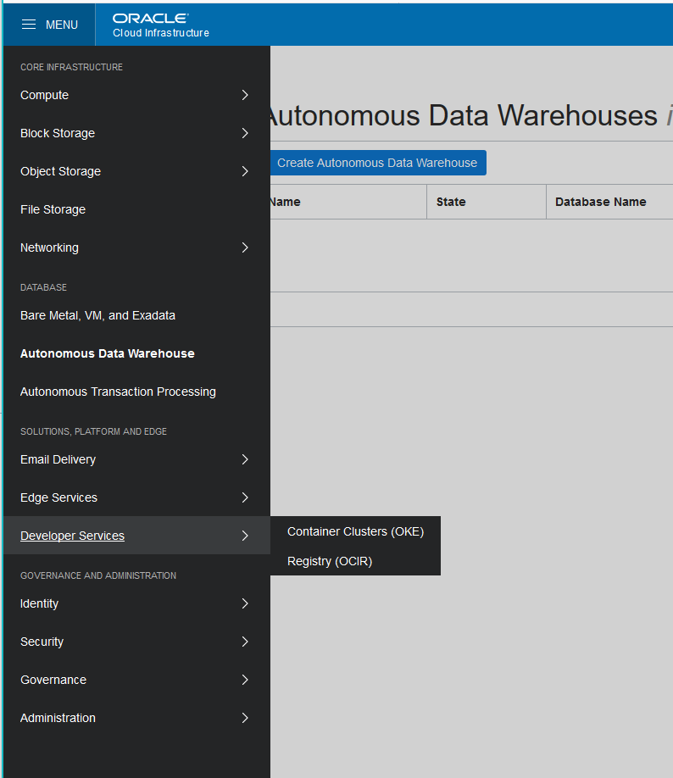
Task: Click the Governance chevron arrow
Action: click(245, 680)
